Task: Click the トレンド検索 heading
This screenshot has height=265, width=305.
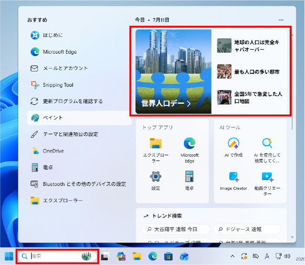Action: (x=167, y=216)
